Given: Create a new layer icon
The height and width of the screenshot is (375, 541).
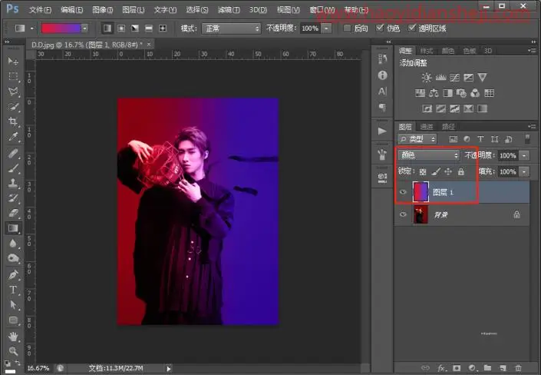Looking at the screenshot, I should click(x=503, y=368).
